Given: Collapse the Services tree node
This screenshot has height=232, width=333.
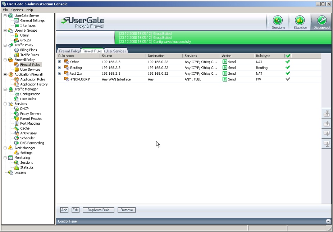Looking at the screenshot, I should tap(5, 104).
